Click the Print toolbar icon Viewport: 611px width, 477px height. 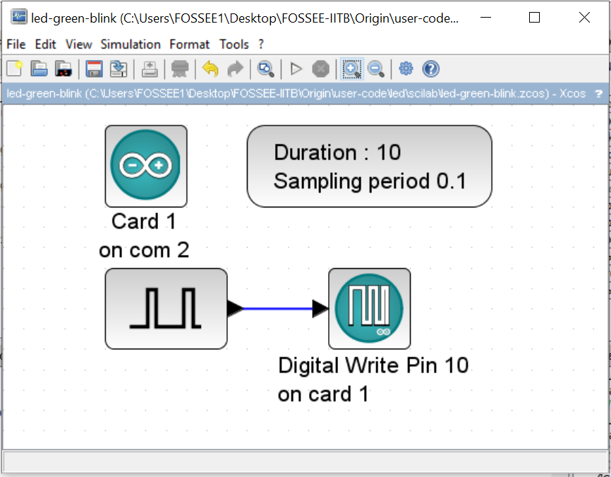[x=180, y=69]
